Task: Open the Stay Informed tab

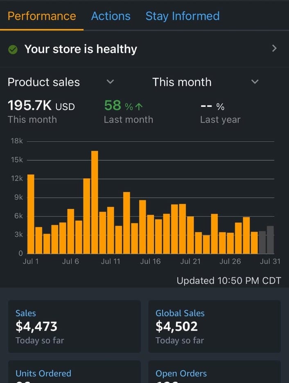Action: coord(183,16)
